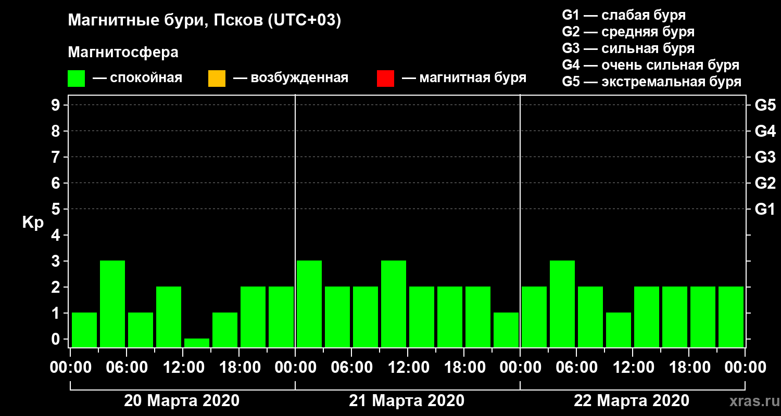The width and height of the screenshot is (781, 416).
Task: Select the 'G5 — экстремальная буря' legend line
Action: click(x=652, y=82)
